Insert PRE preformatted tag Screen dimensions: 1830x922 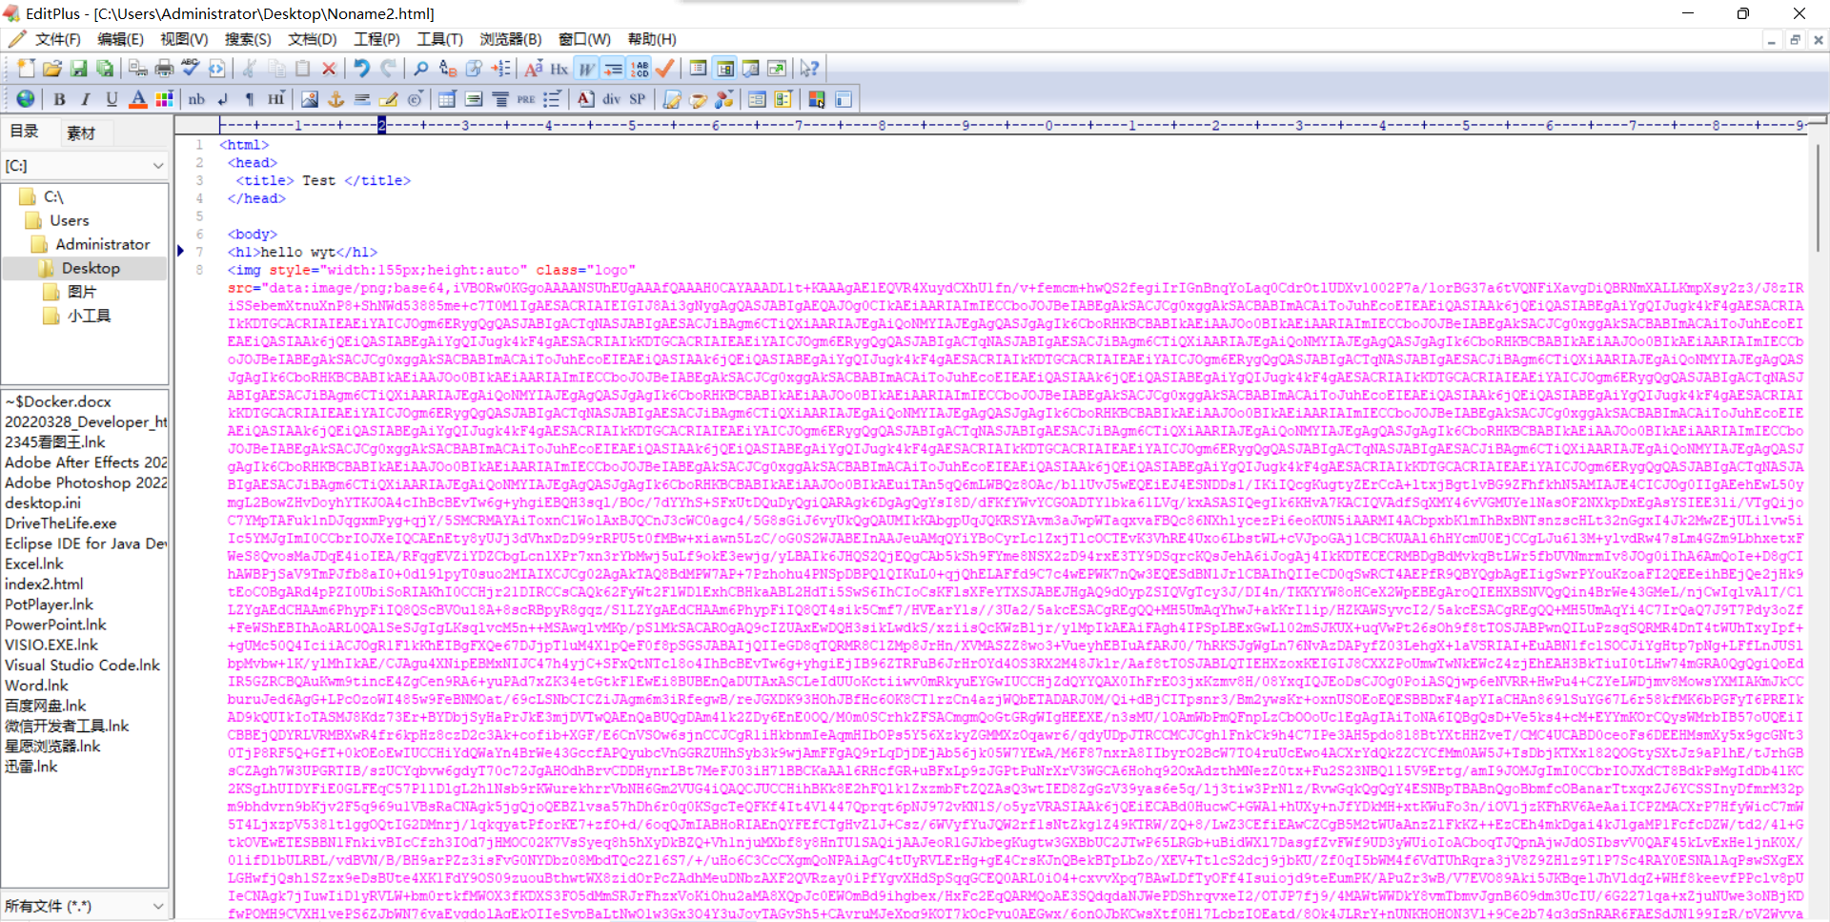tap(526, 99)
